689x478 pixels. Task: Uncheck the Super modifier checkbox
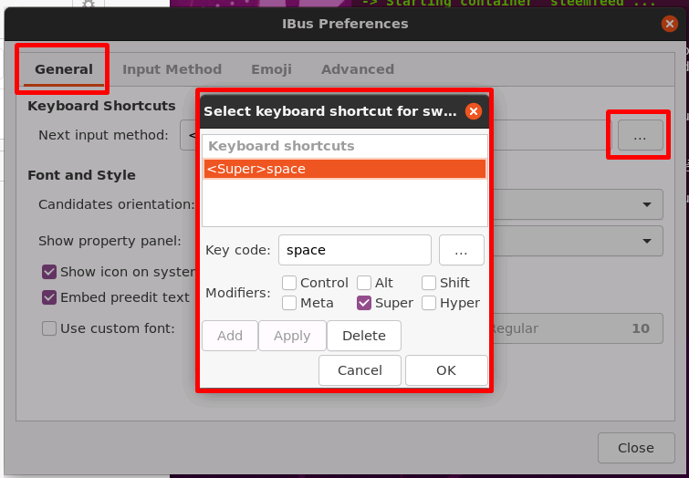(364, 303)
